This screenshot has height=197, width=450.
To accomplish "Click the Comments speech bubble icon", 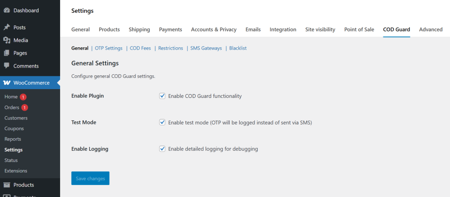I will [7, 66].
